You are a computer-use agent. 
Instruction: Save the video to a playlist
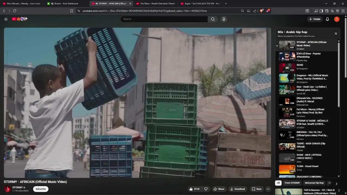click(x=256, y=189)
